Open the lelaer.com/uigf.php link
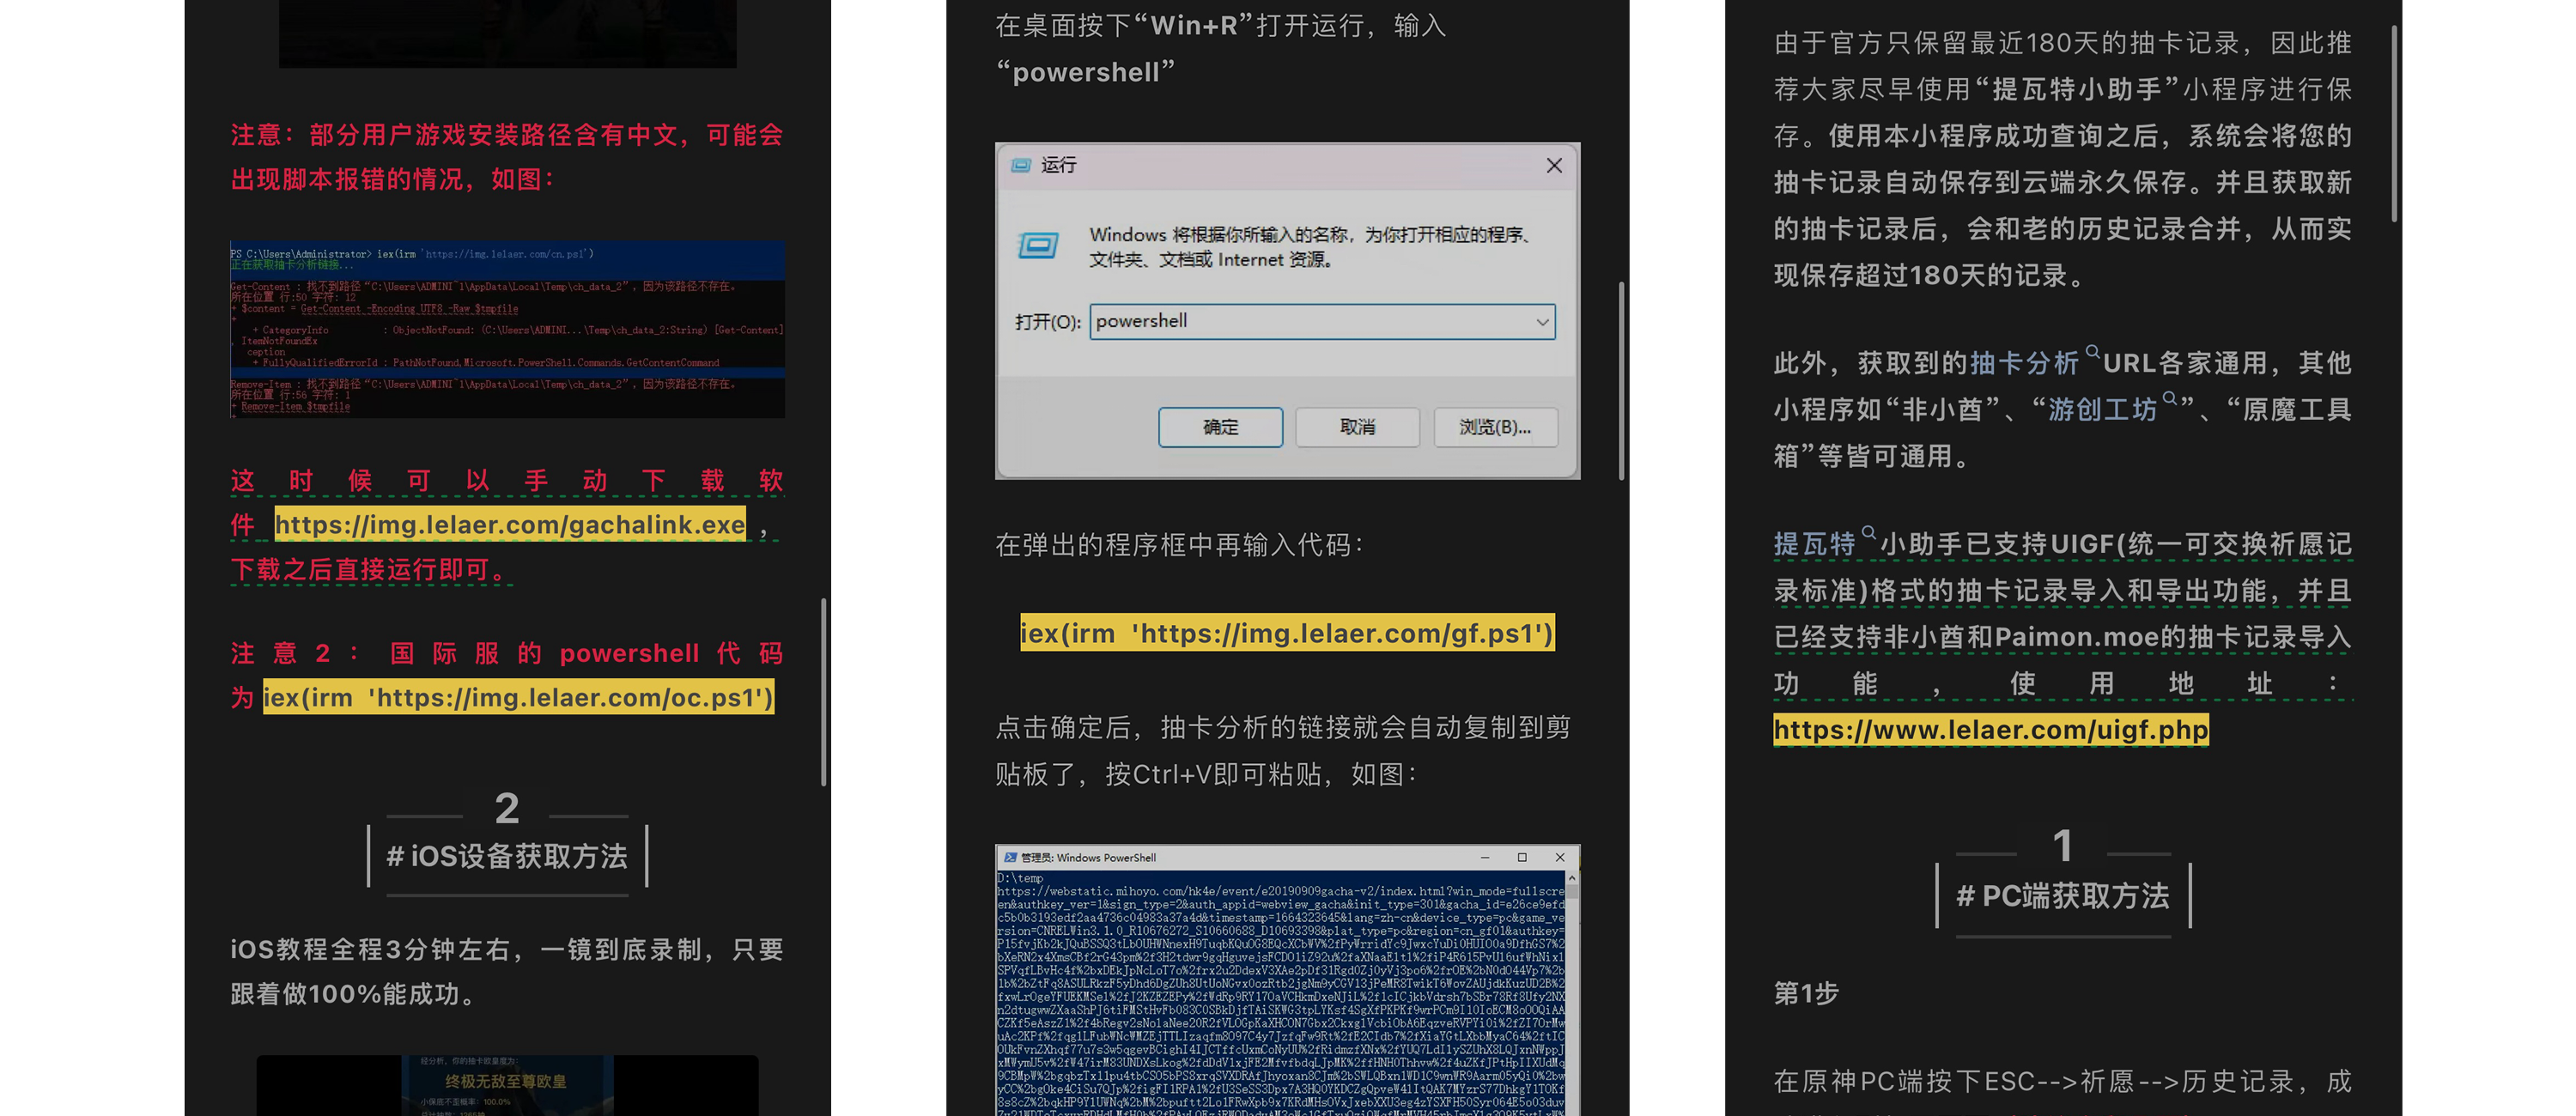Screen dimensions: 2576x1116 tap(1990, 730)
